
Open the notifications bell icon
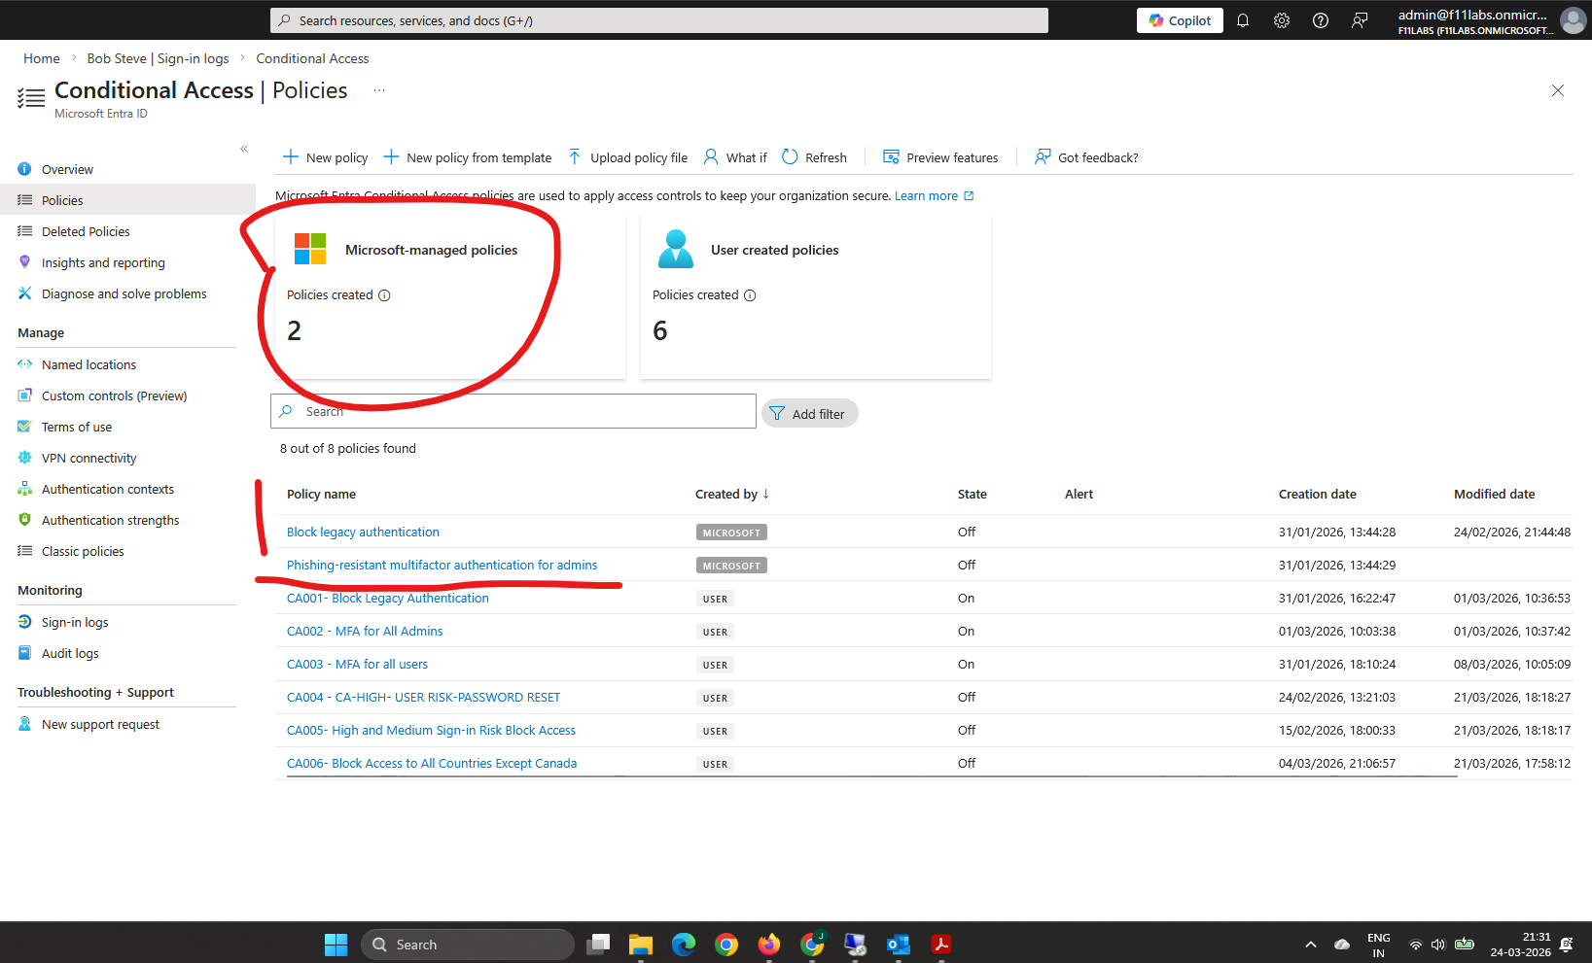(1243, 20)
